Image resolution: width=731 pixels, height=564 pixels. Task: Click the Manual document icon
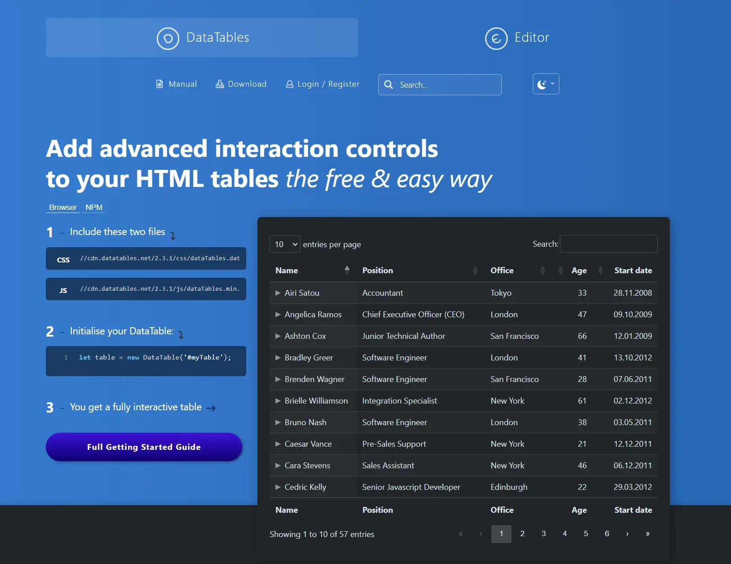pyautogui.click(x=159, y=84)
